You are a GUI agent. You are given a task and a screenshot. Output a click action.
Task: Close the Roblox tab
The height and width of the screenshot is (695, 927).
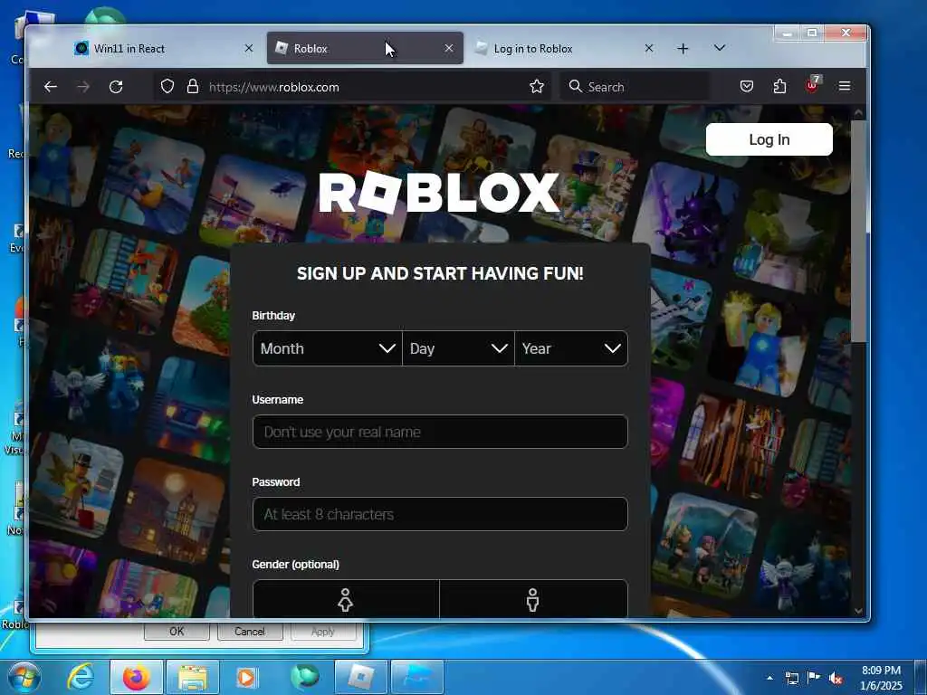449,49
